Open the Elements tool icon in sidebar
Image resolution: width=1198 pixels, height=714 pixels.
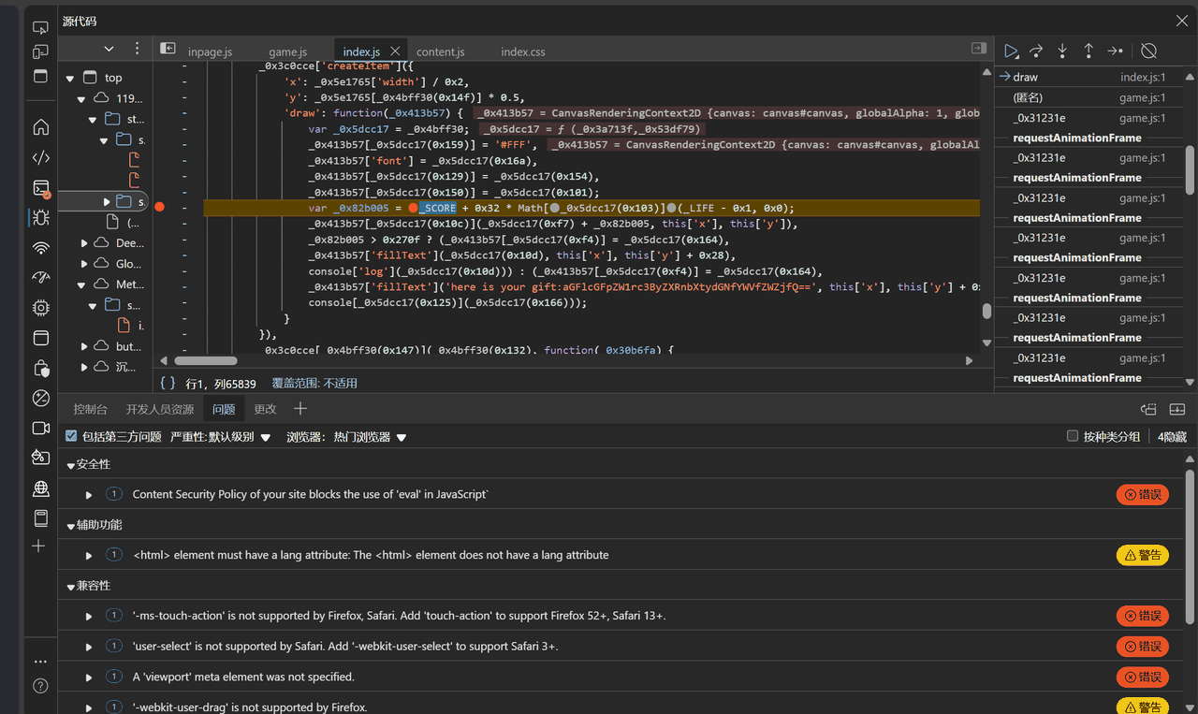pyautogui.click(x=40, y=157)
